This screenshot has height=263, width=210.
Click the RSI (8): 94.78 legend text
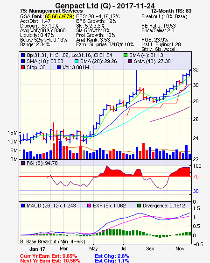coord(42,163)
